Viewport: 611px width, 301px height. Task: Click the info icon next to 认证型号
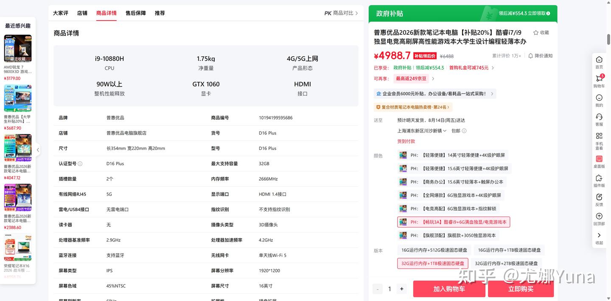click(x=80, y=163)
